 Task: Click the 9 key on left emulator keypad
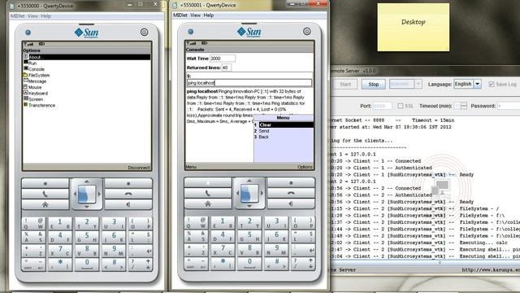tap(114, 250)
